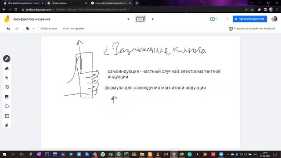
Task: Expand the frame bar thumbnail 2/2
Action: coord(140,19)
